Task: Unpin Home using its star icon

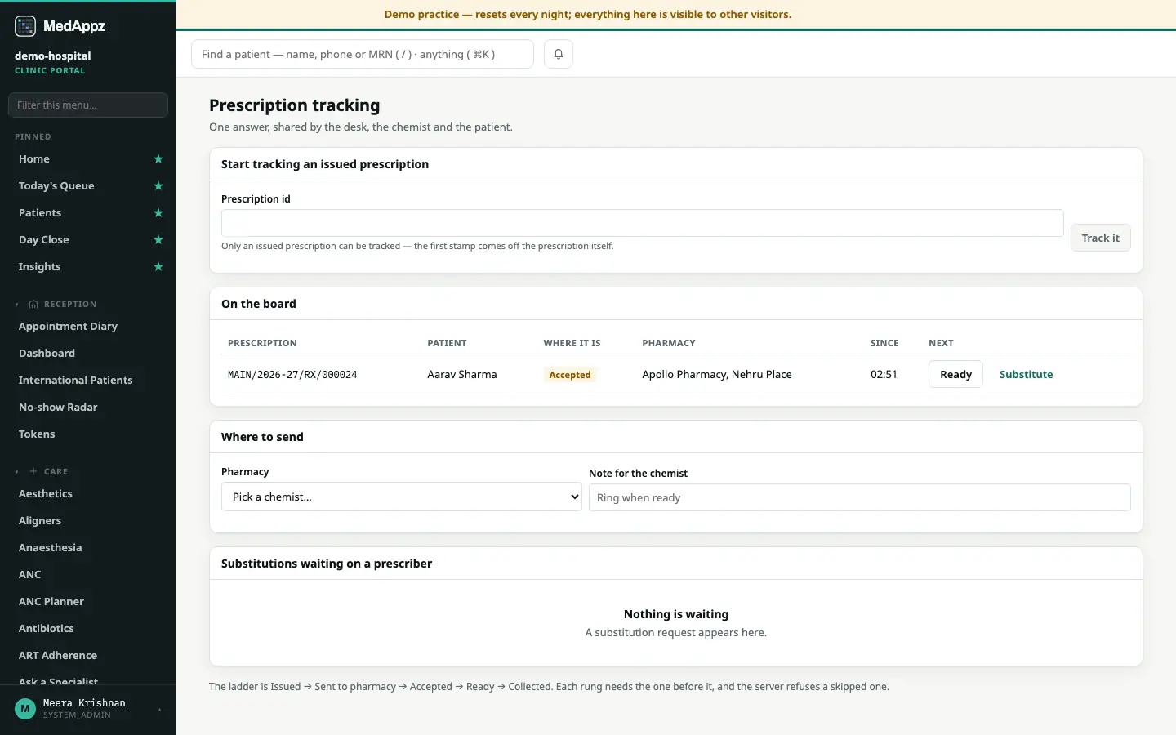Action: [158, 159]
